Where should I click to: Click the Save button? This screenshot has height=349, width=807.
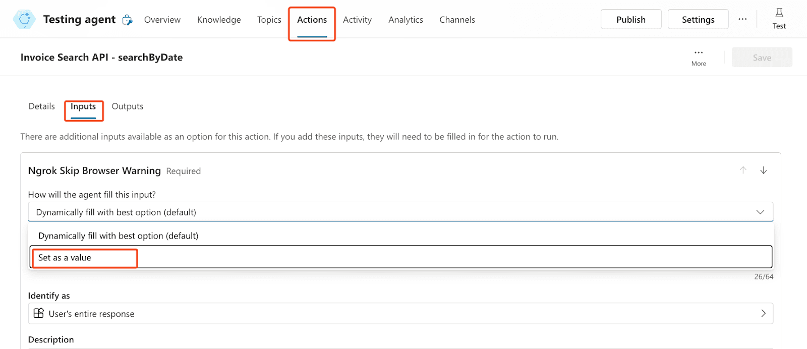[x=762, y=57]
